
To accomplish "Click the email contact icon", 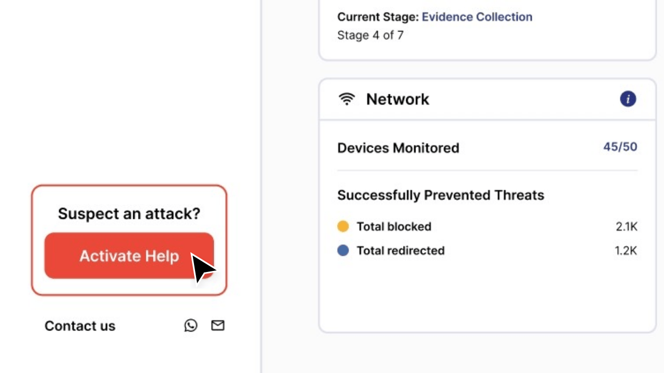I will click(x=217, y=325).
